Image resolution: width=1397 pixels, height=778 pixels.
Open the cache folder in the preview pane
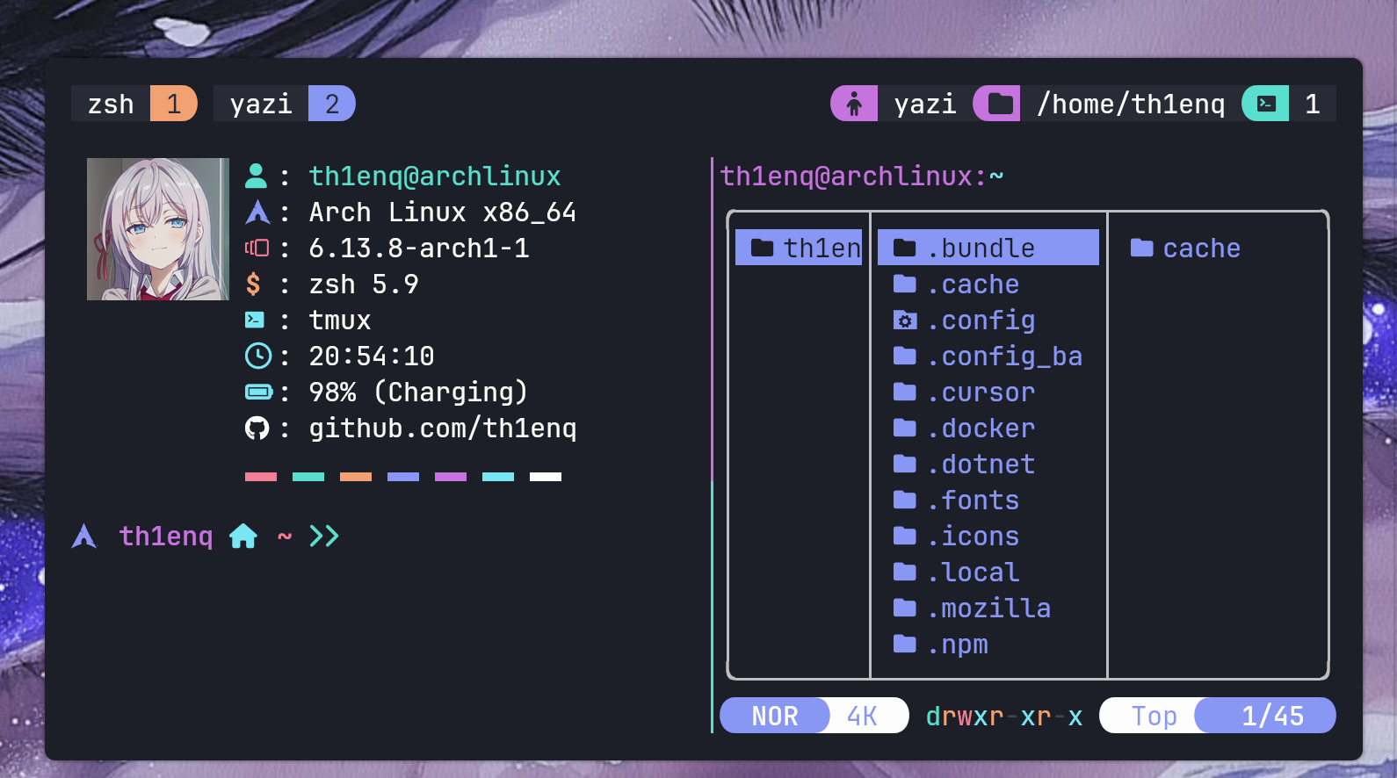(1200, 249)
